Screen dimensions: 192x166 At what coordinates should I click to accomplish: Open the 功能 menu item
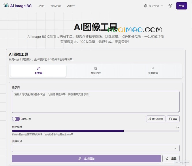(42, 6)
